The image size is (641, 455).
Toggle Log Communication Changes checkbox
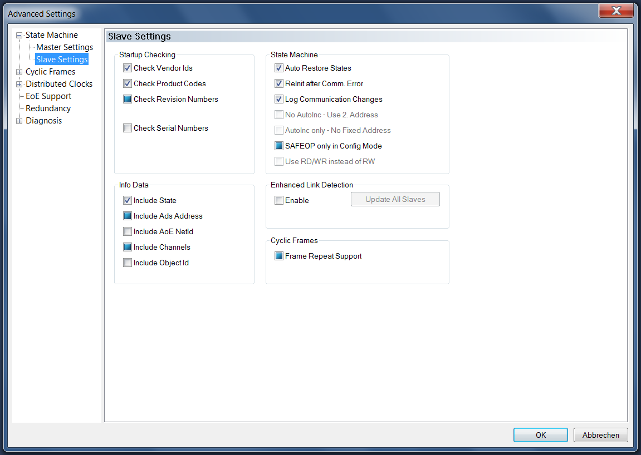pos(279,99)
